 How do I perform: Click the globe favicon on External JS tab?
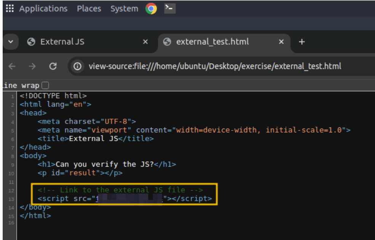coord(32,42)
